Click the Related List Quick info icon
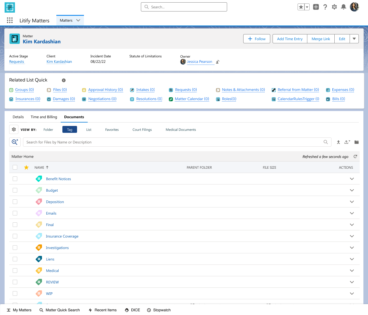 pyautogui.click(x=64, y=80)
